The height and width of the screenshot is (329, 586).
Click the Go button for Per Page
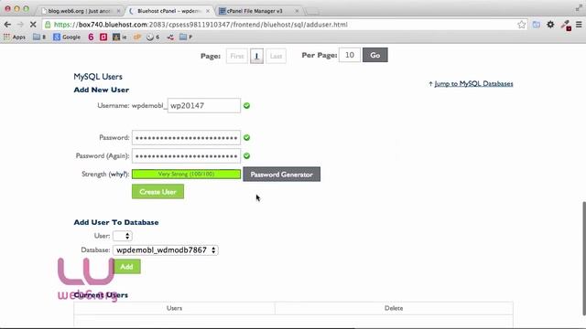pos(374,55)
